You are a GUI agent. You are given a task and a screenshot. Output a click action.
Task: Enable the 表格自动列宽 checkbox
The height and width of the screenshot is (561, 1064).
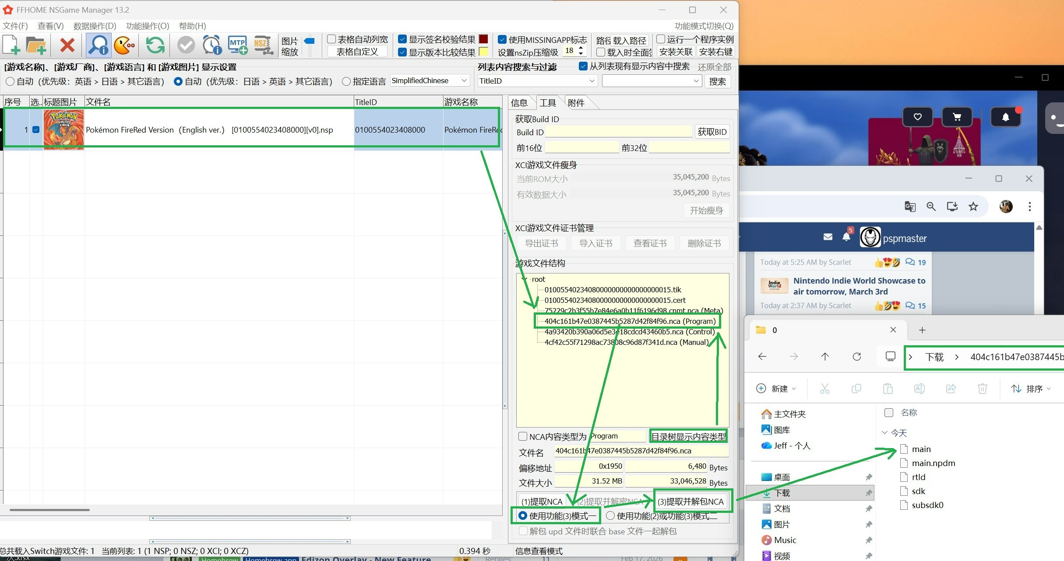pos(332,39)
